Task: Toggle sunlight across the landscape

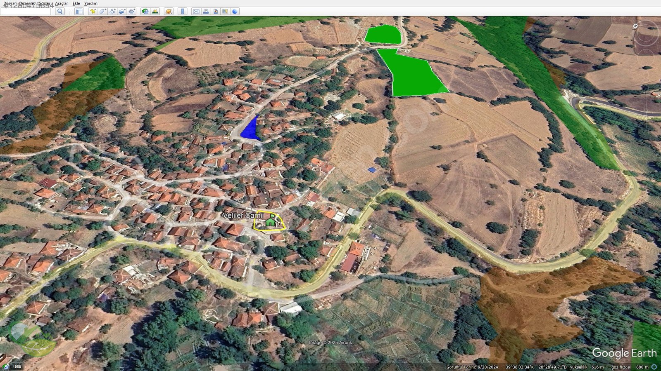Action: pyautogui.click(x=155, y=12)
